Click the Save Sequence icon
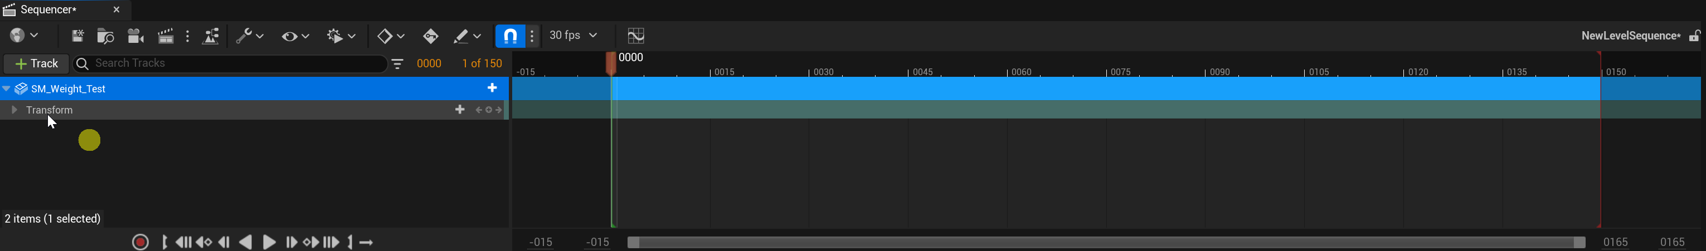1706x251 pixels. (77, 36)
